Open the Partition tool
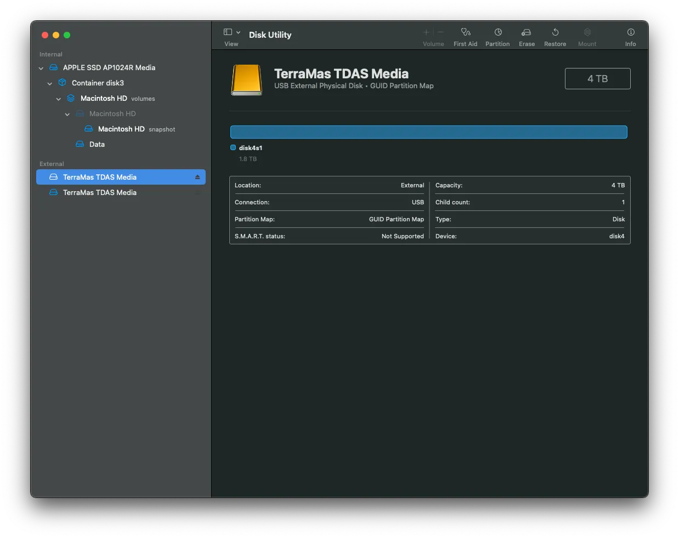The width and height of the screenshot is (679, 538). click(x=497, y=33)
